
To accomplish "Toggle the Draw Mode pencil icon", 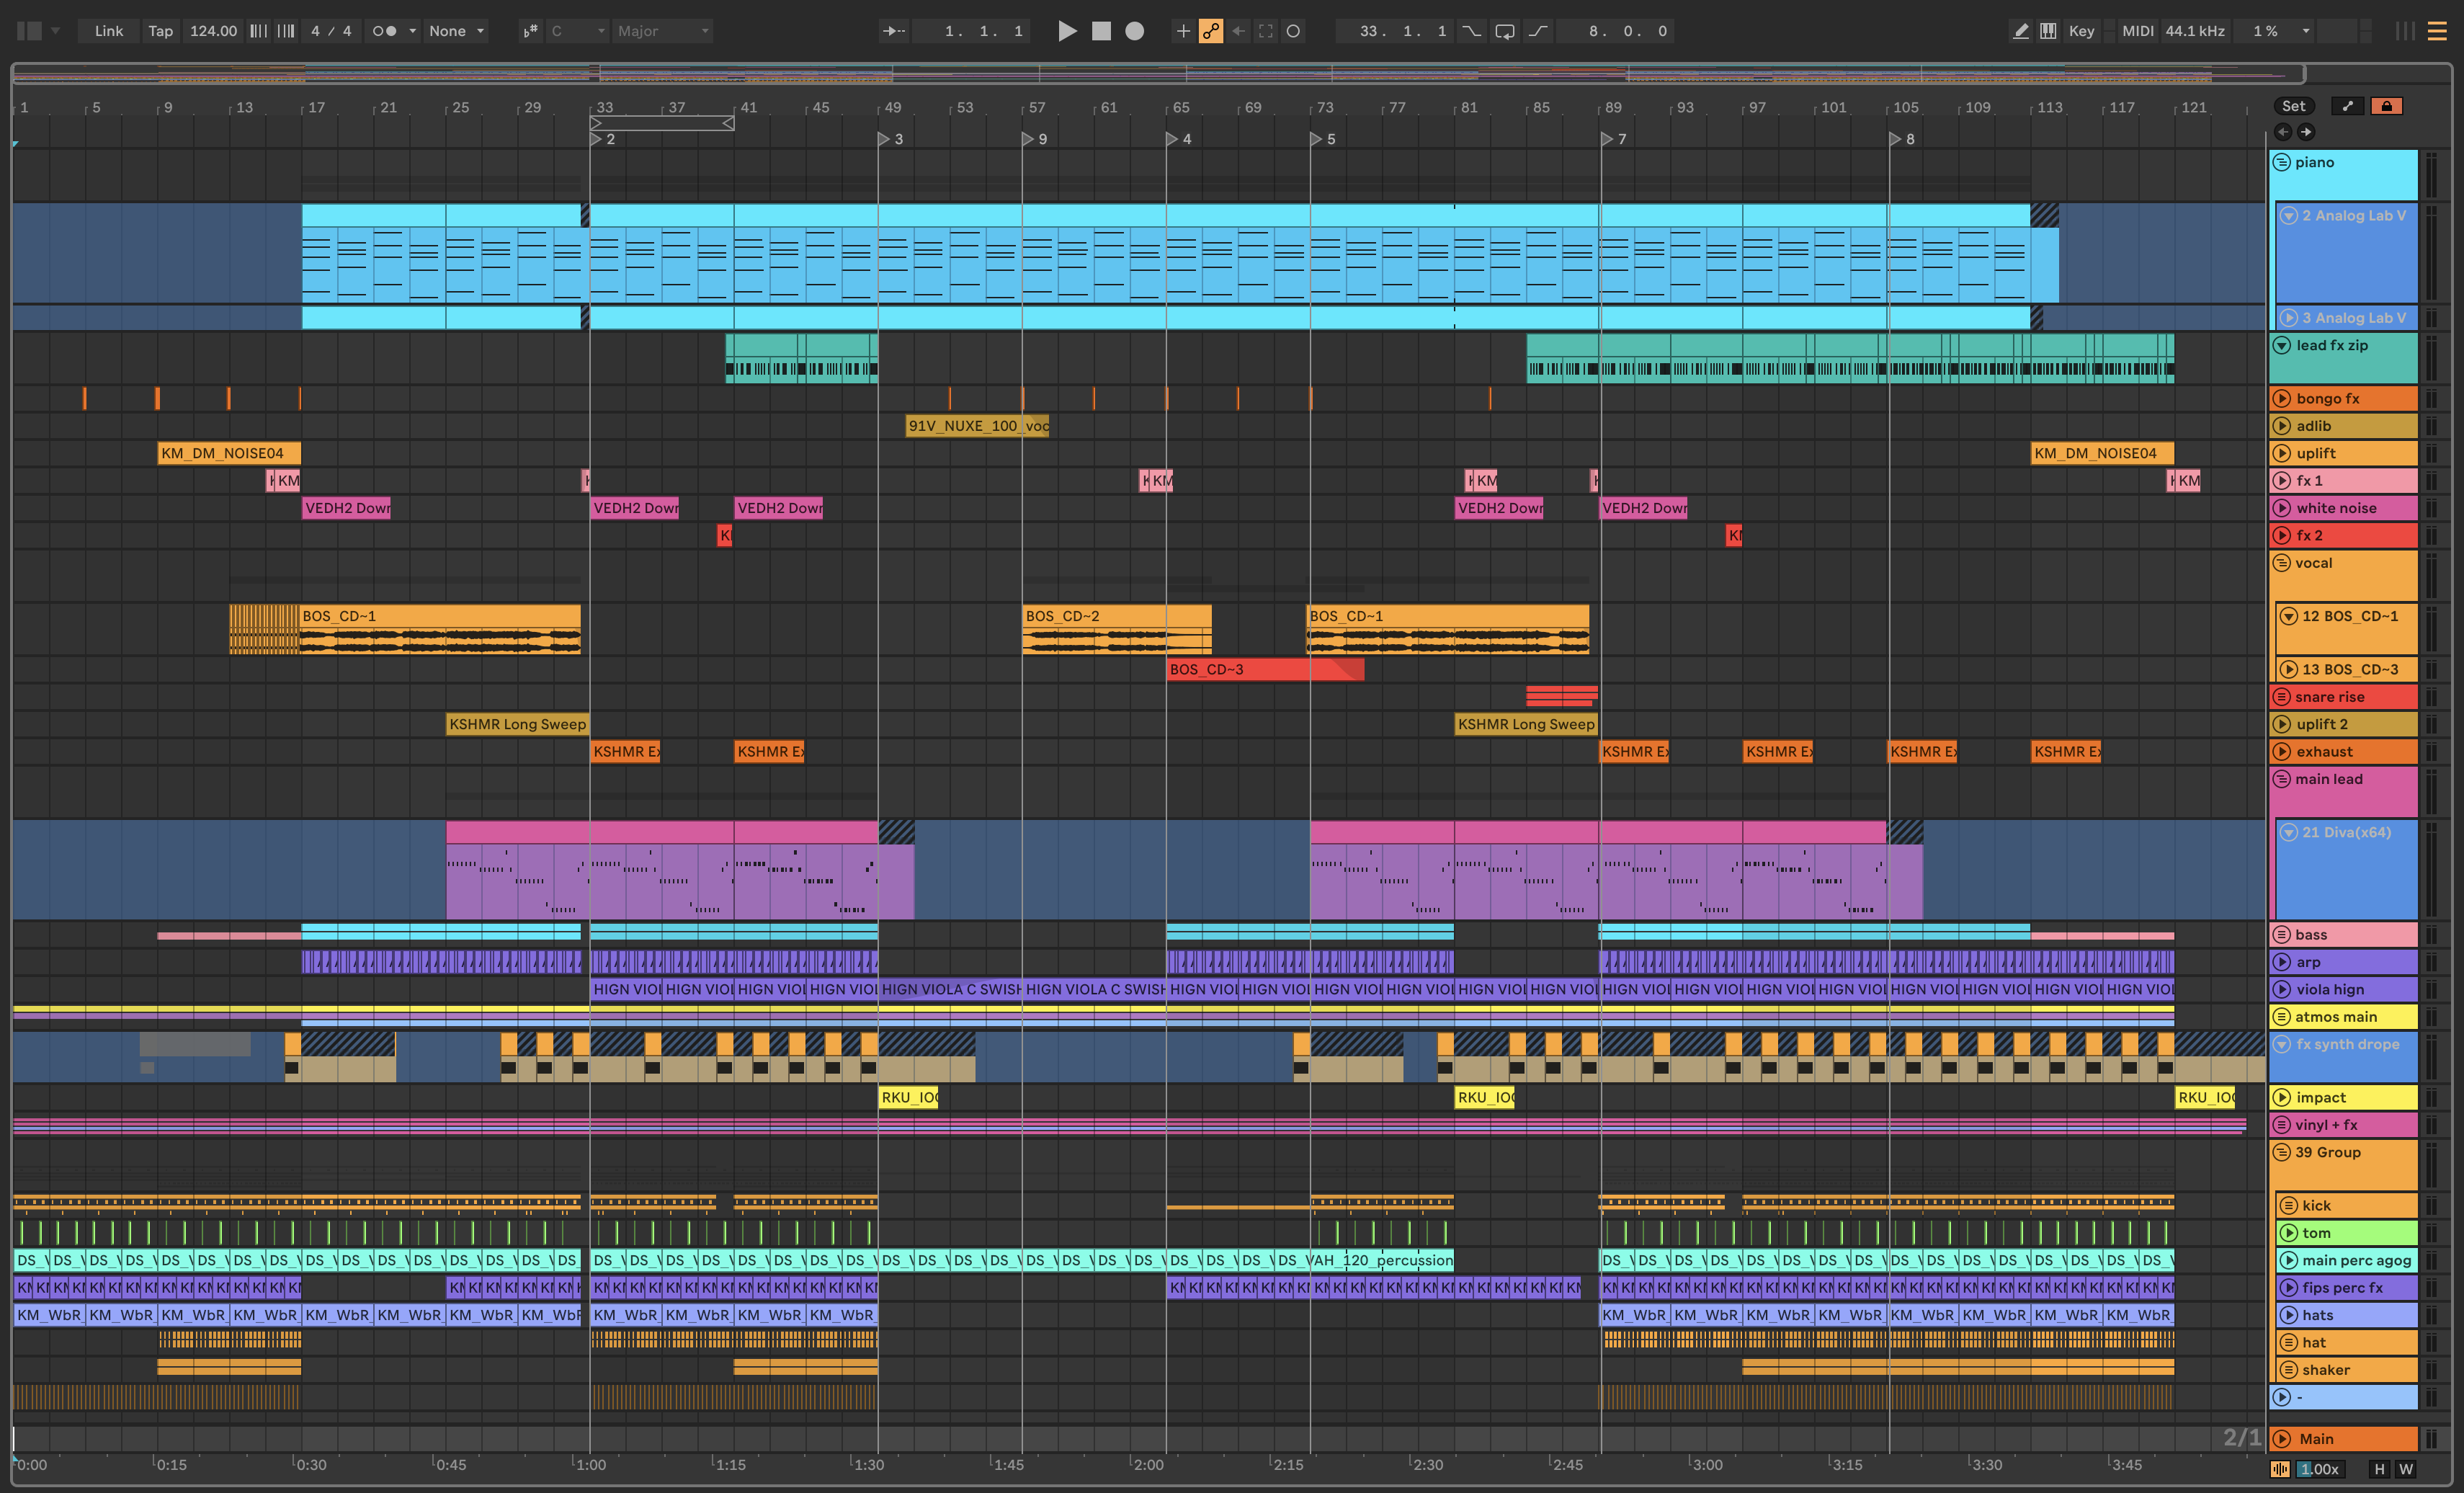I will tap(2020, 31).
